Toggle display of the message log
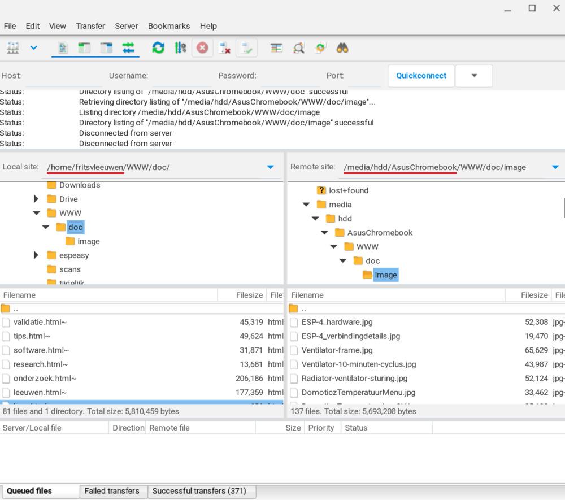 [x=63, y=48]
